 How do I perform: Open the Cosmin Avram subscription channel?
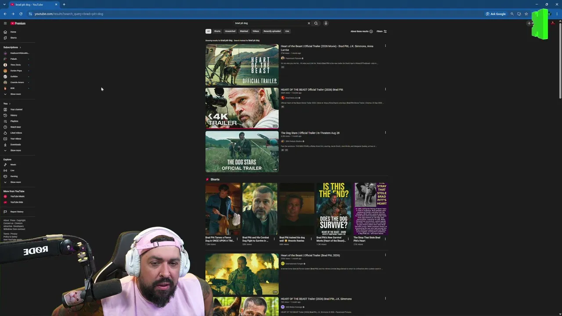17,83
